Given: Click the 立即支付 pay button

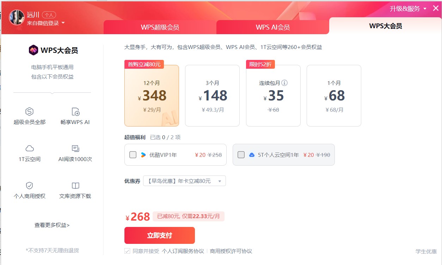Looking at the screenshot, I should (x=160, y=235).
